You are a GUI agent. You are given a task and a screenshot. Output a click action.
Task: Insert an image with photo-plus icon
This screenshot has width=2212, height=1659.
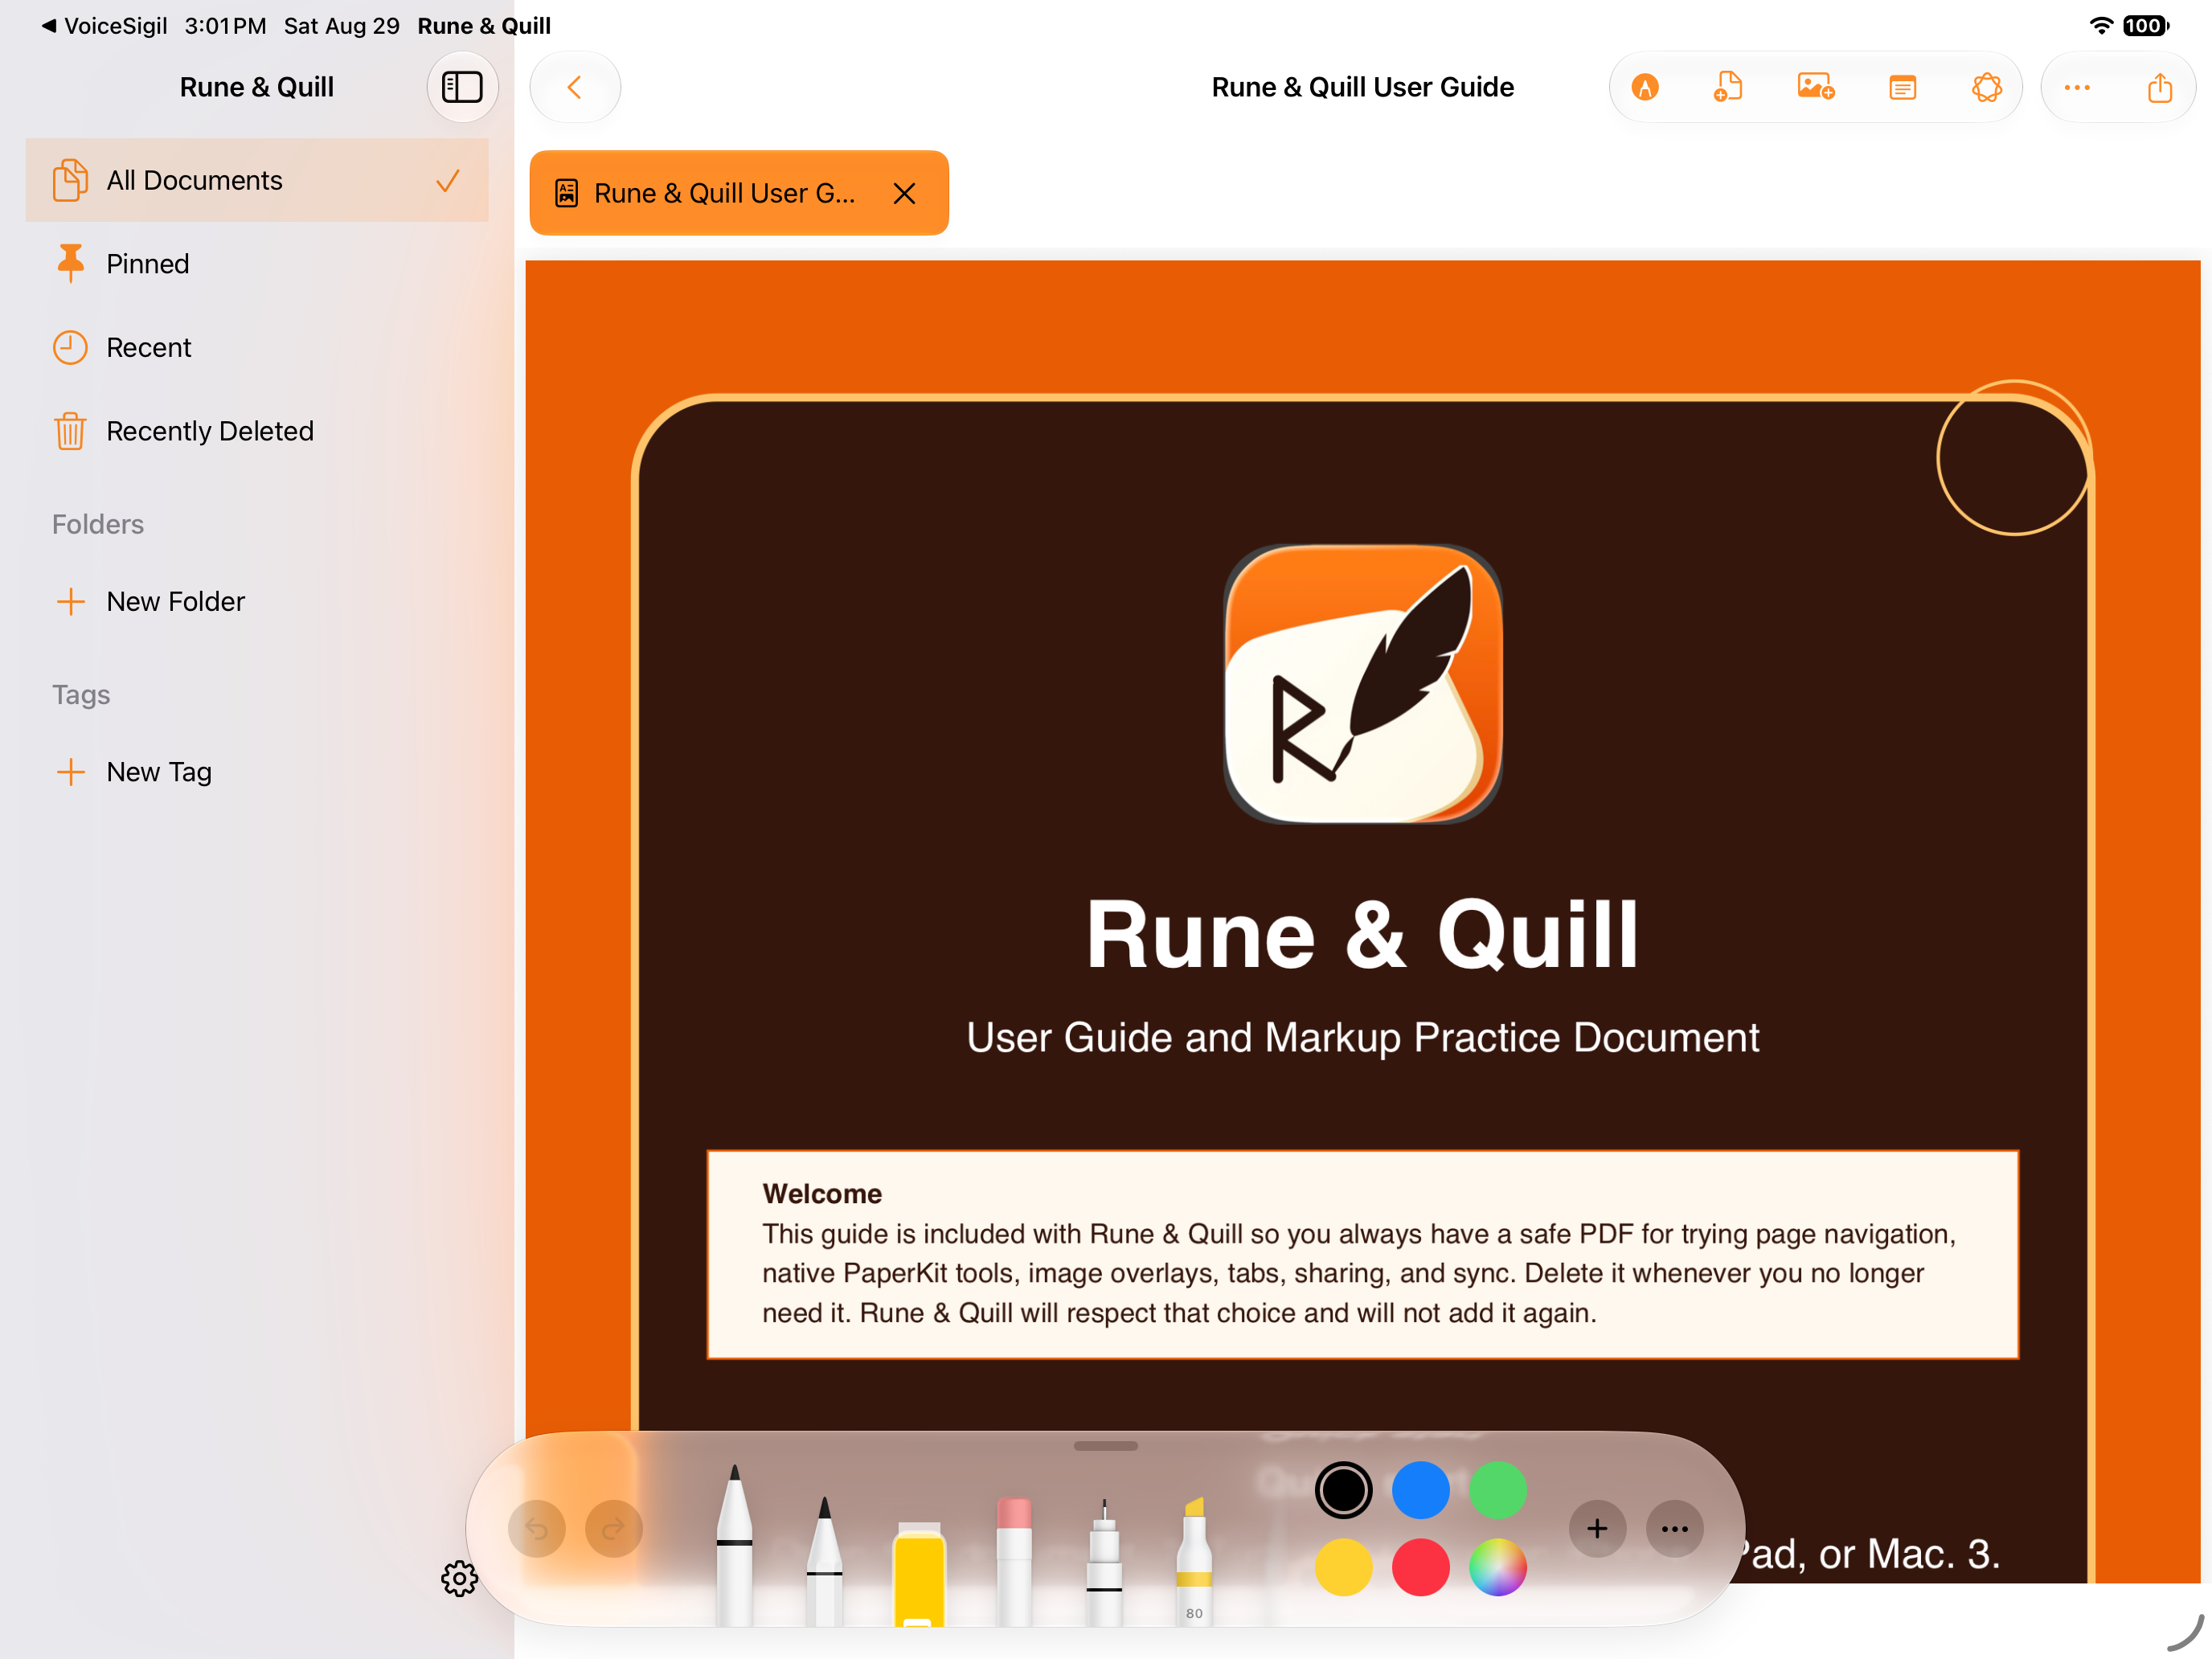click(1815, 87)
